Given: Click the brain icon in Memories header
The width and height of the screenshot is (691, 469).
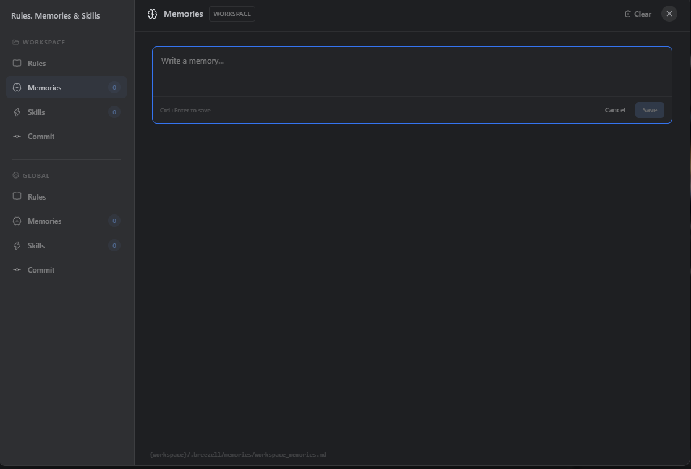Looking at the screenshot, I should point(152,14).
